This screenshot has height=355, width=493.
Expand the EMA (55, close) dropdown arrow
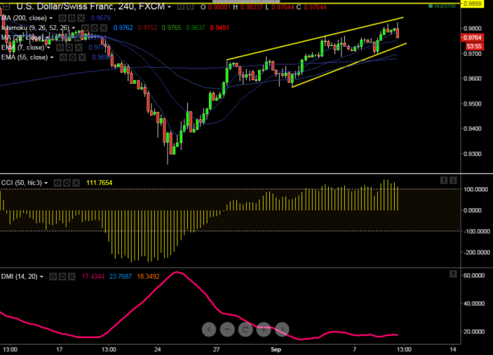coord(52,57)
